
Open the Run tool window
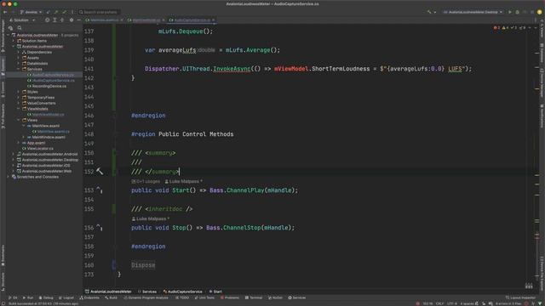pyautogui.click(x=28, y=297)
